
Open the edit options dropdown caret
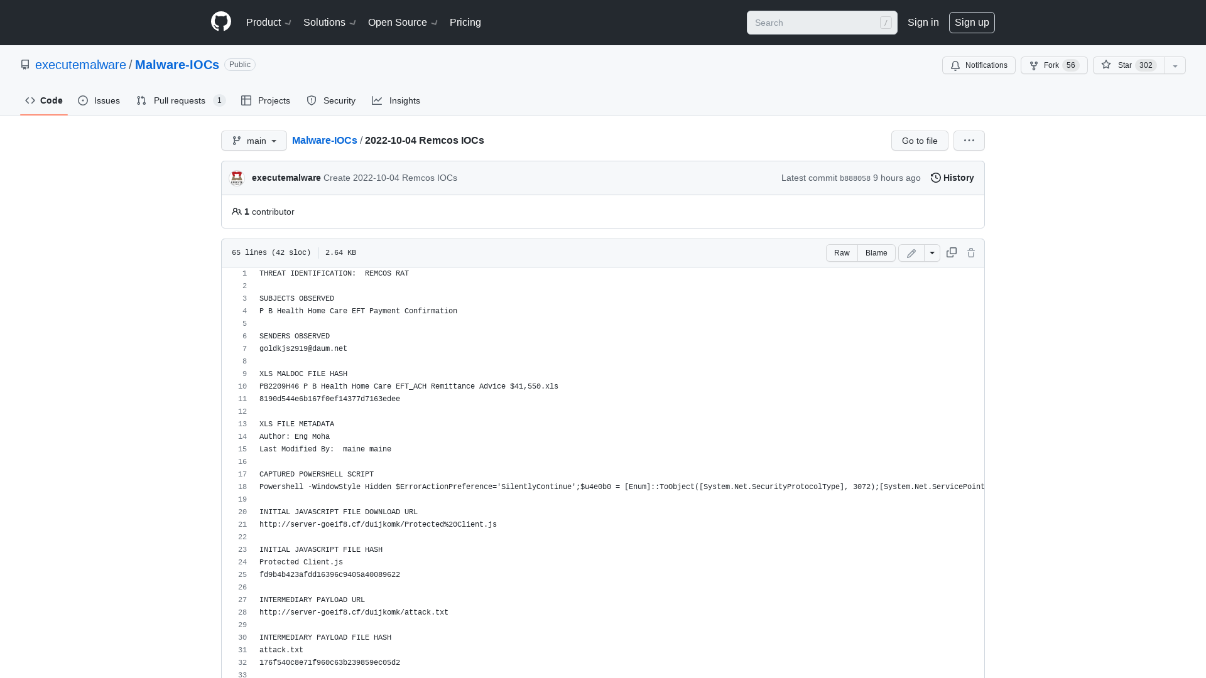coord(932,253)
